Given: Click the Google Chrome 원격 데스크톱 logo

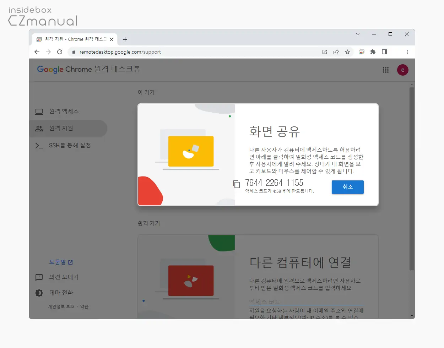Looking at the screenshot, I should coord(88,69).
